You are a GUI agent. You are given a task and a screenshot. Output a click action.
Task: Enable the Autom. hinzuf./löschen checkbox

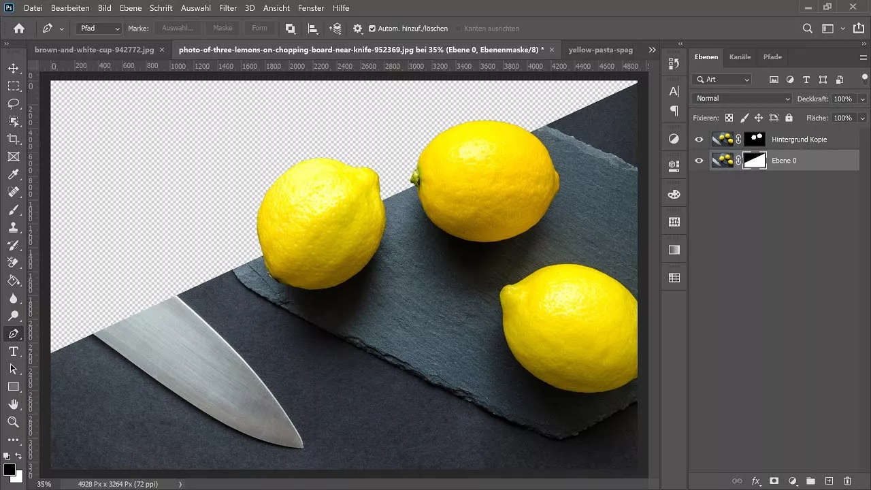click(x=372, y=29)
